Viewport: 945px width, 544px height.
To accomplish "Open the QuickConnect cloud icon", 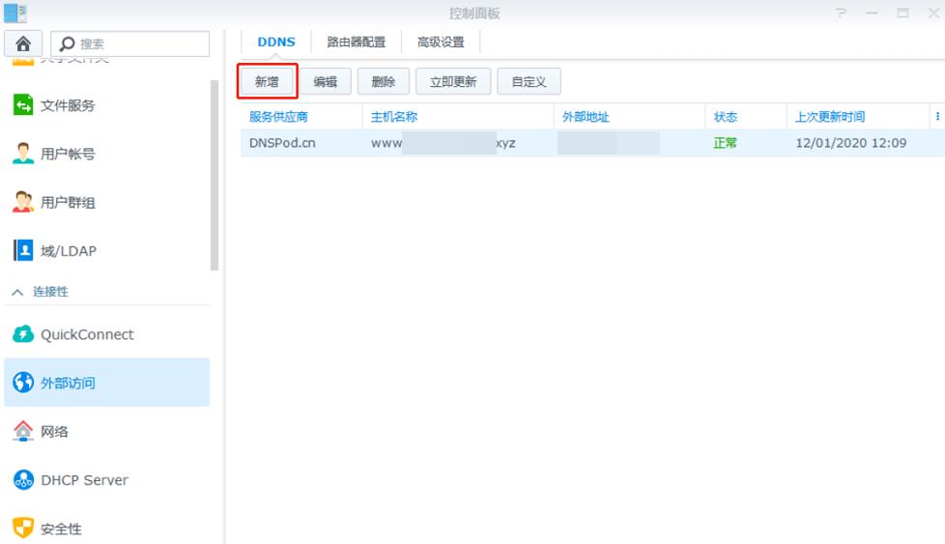I will tap(23, 334).
